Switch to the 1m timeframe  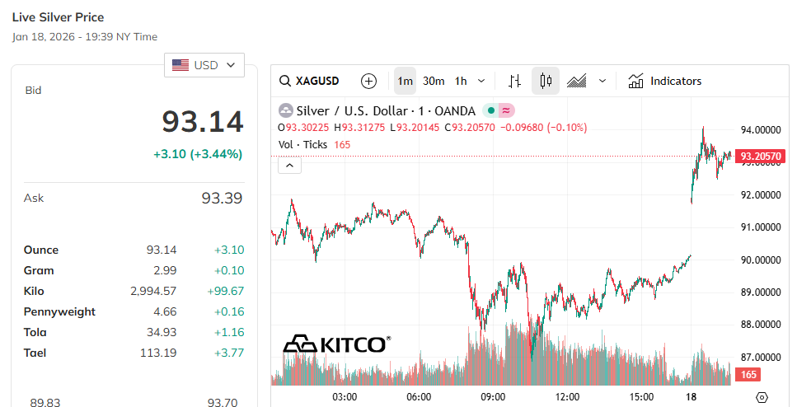pyautogui.click(x=405, y=81)
